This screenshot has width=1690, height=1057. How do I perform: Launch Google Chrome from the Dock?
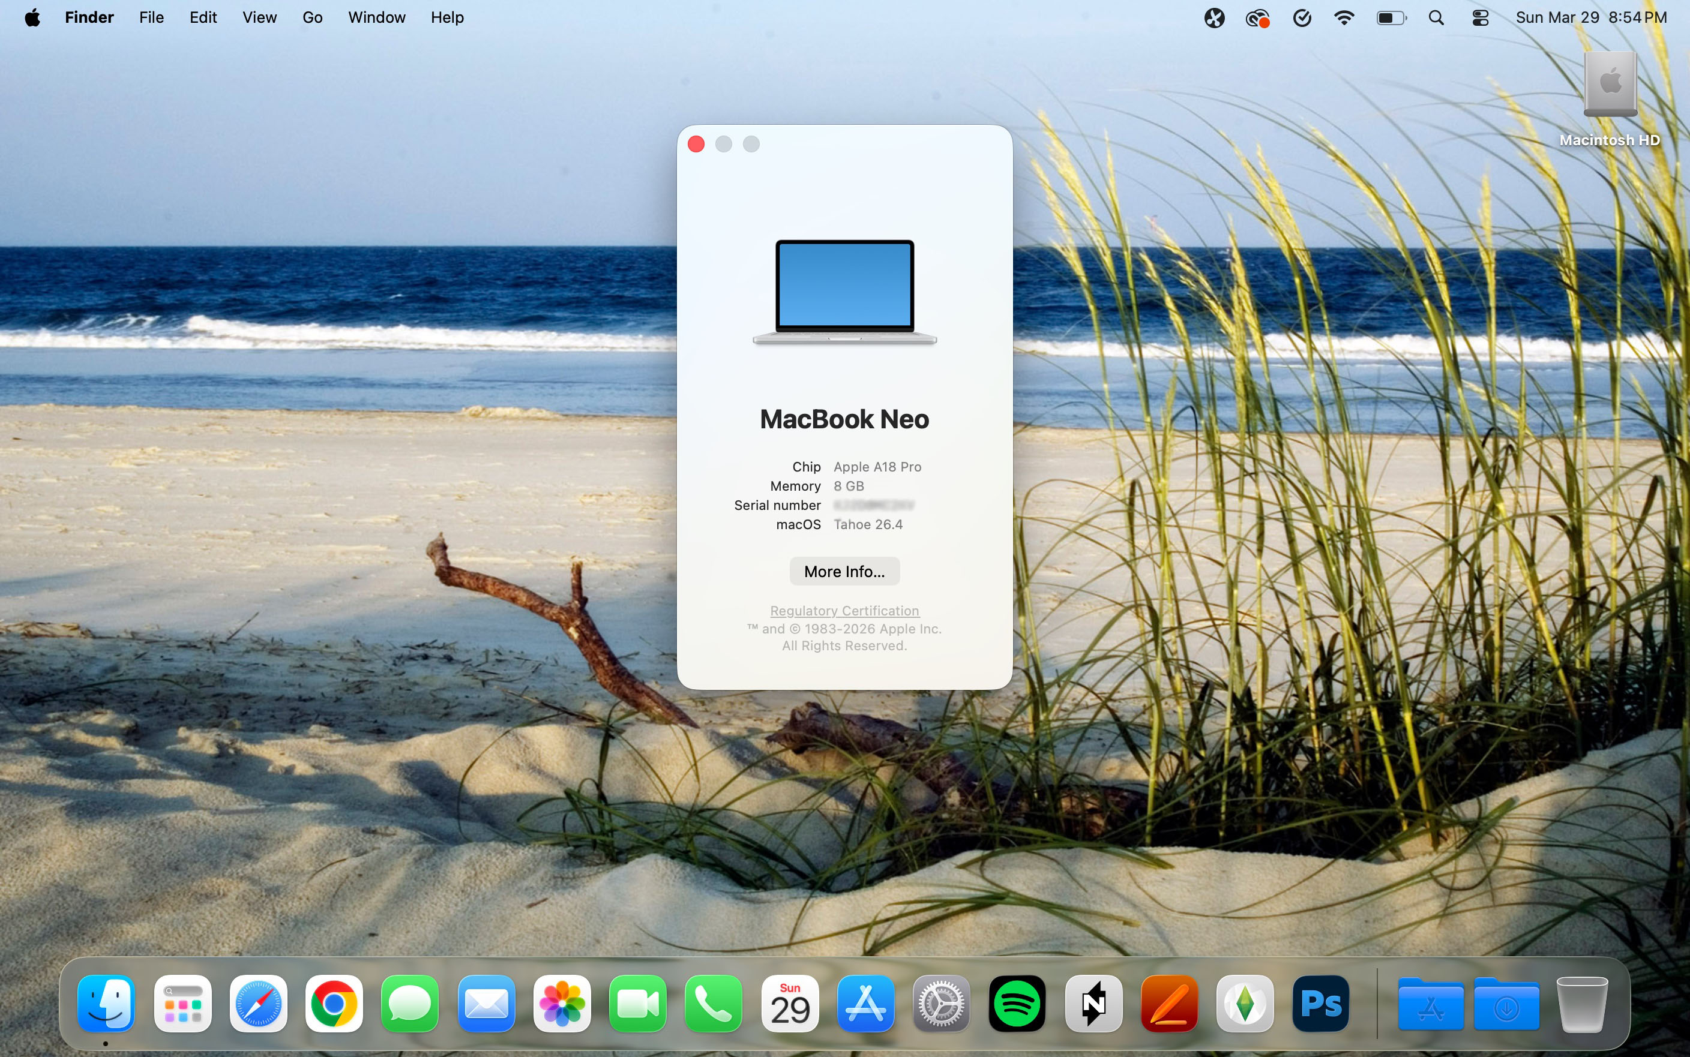(x=334, y=1004)
